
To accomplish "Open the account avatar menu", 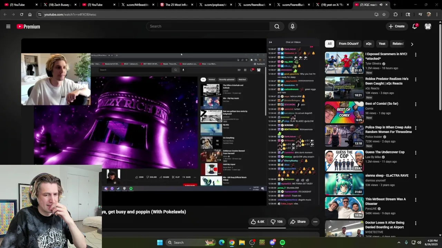I will pos(428,27).
